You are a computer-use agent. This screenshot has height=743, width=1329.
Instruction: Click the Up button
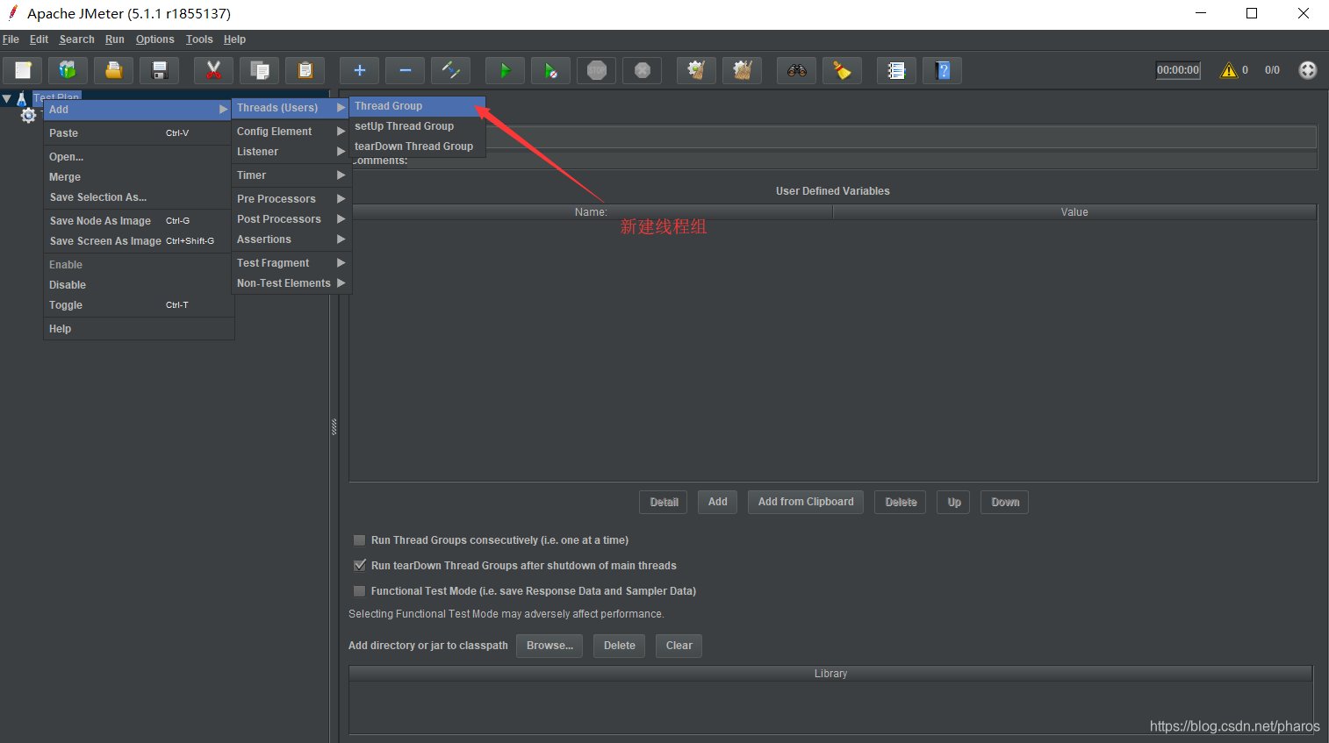(953, 502)
